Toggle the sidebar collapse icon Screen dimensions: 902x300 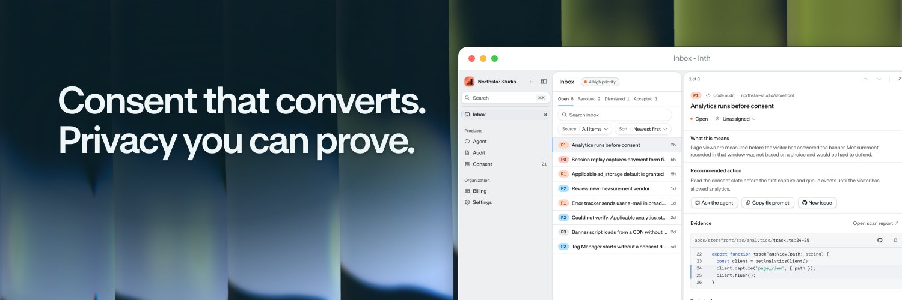point(544,82)
